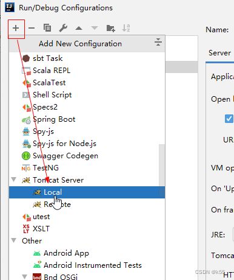Image resolution: width=234 pixels, height=280 pixels.
Task: Click the Move Up arrow icon
Action: [x=79, y=28]
